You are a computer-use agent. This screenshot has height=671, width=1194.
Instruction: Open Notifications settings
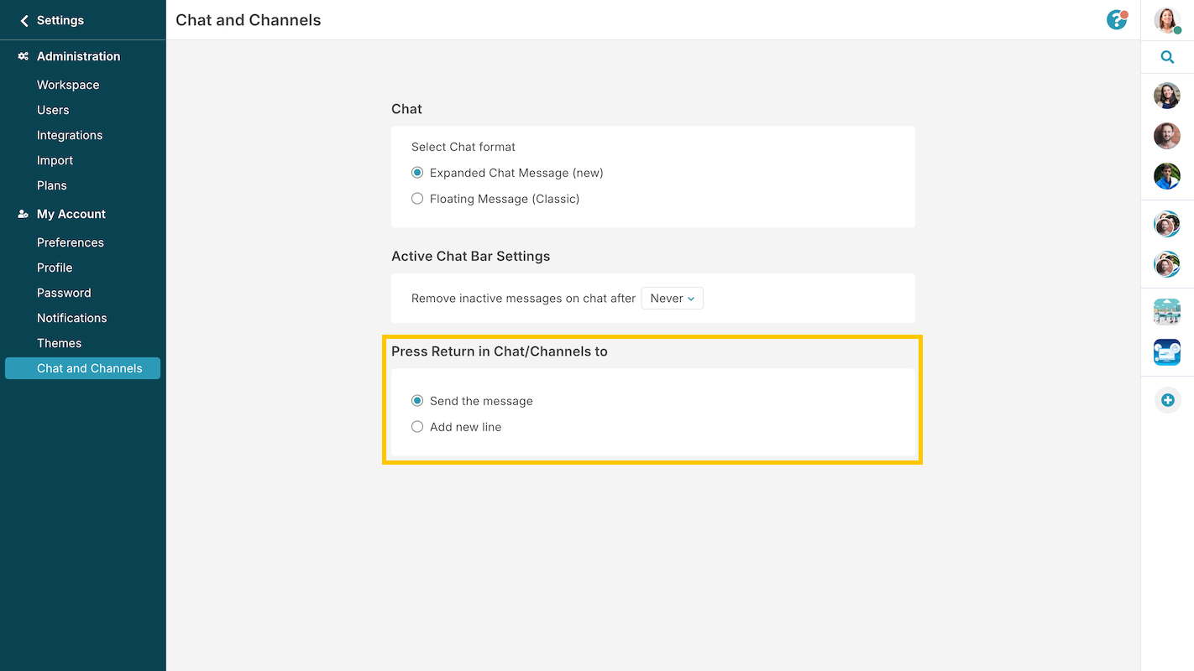point(72,318)
